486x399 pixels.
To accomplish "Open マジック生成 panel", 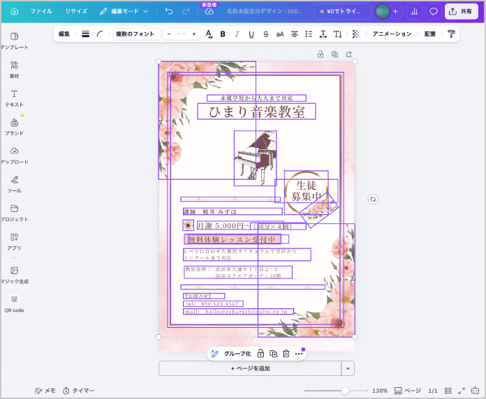I will (14, 275).
